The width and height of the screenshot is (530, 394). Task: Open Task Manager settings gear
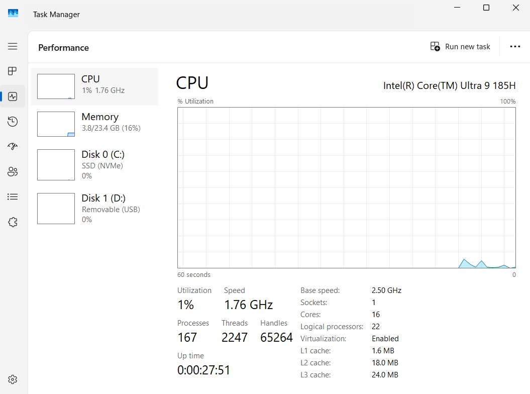pyautogui.click(x=13, y=379)
